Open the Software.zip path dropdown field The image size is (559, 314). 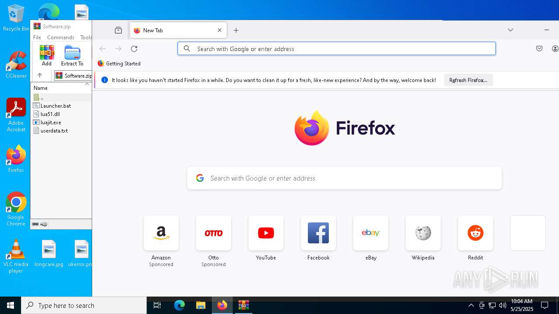(x=73, y=75)
